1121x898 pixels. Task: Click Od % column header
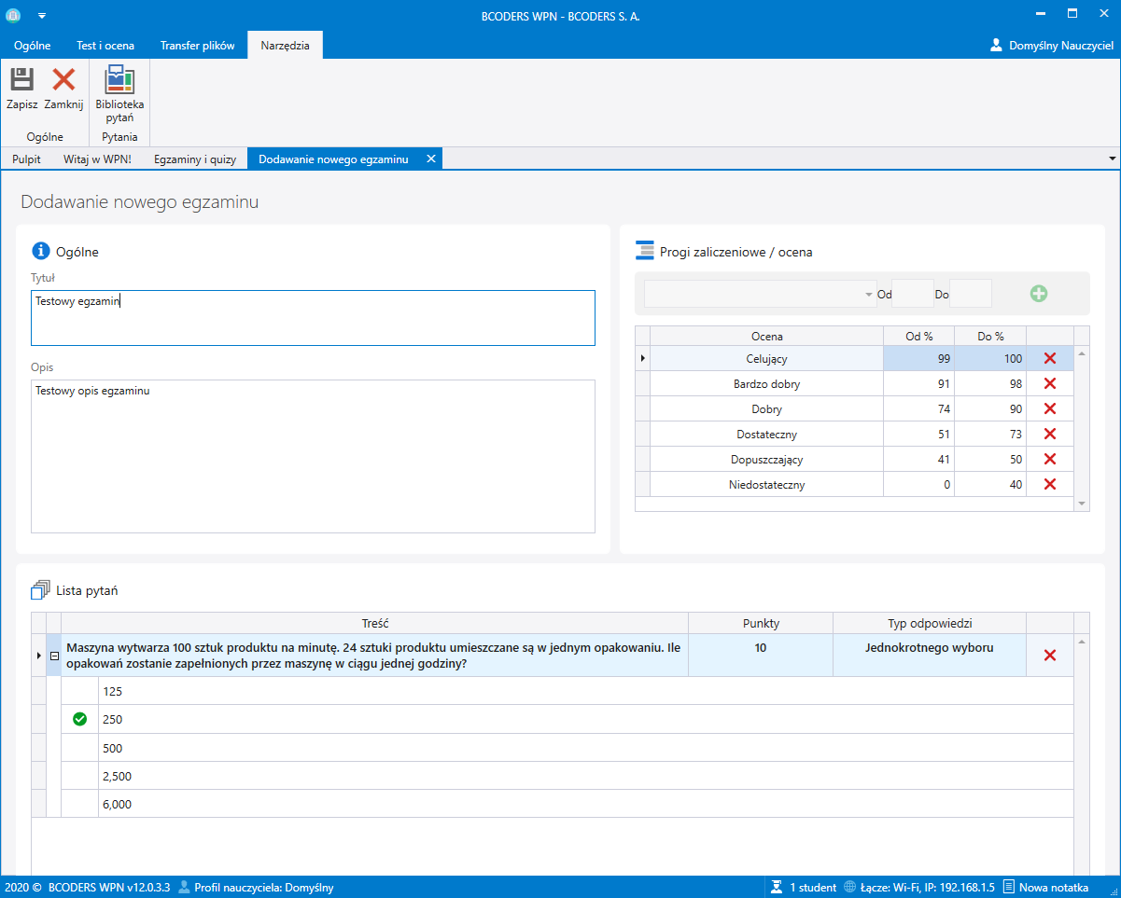[x=919, y=336]
